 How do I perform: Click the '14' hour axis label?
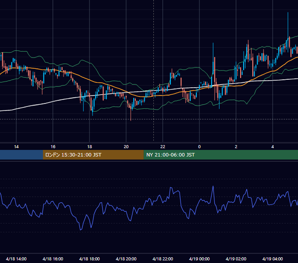tap(16, 147)
